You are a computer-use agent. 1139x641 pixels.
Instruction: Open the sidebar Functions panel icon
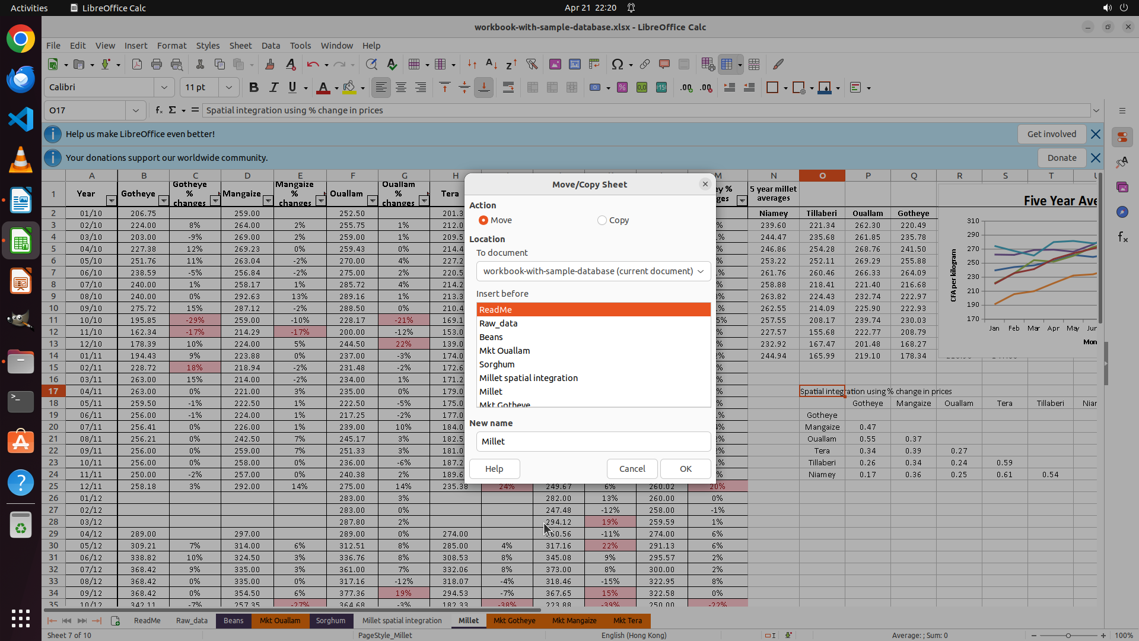point(1122,237)
